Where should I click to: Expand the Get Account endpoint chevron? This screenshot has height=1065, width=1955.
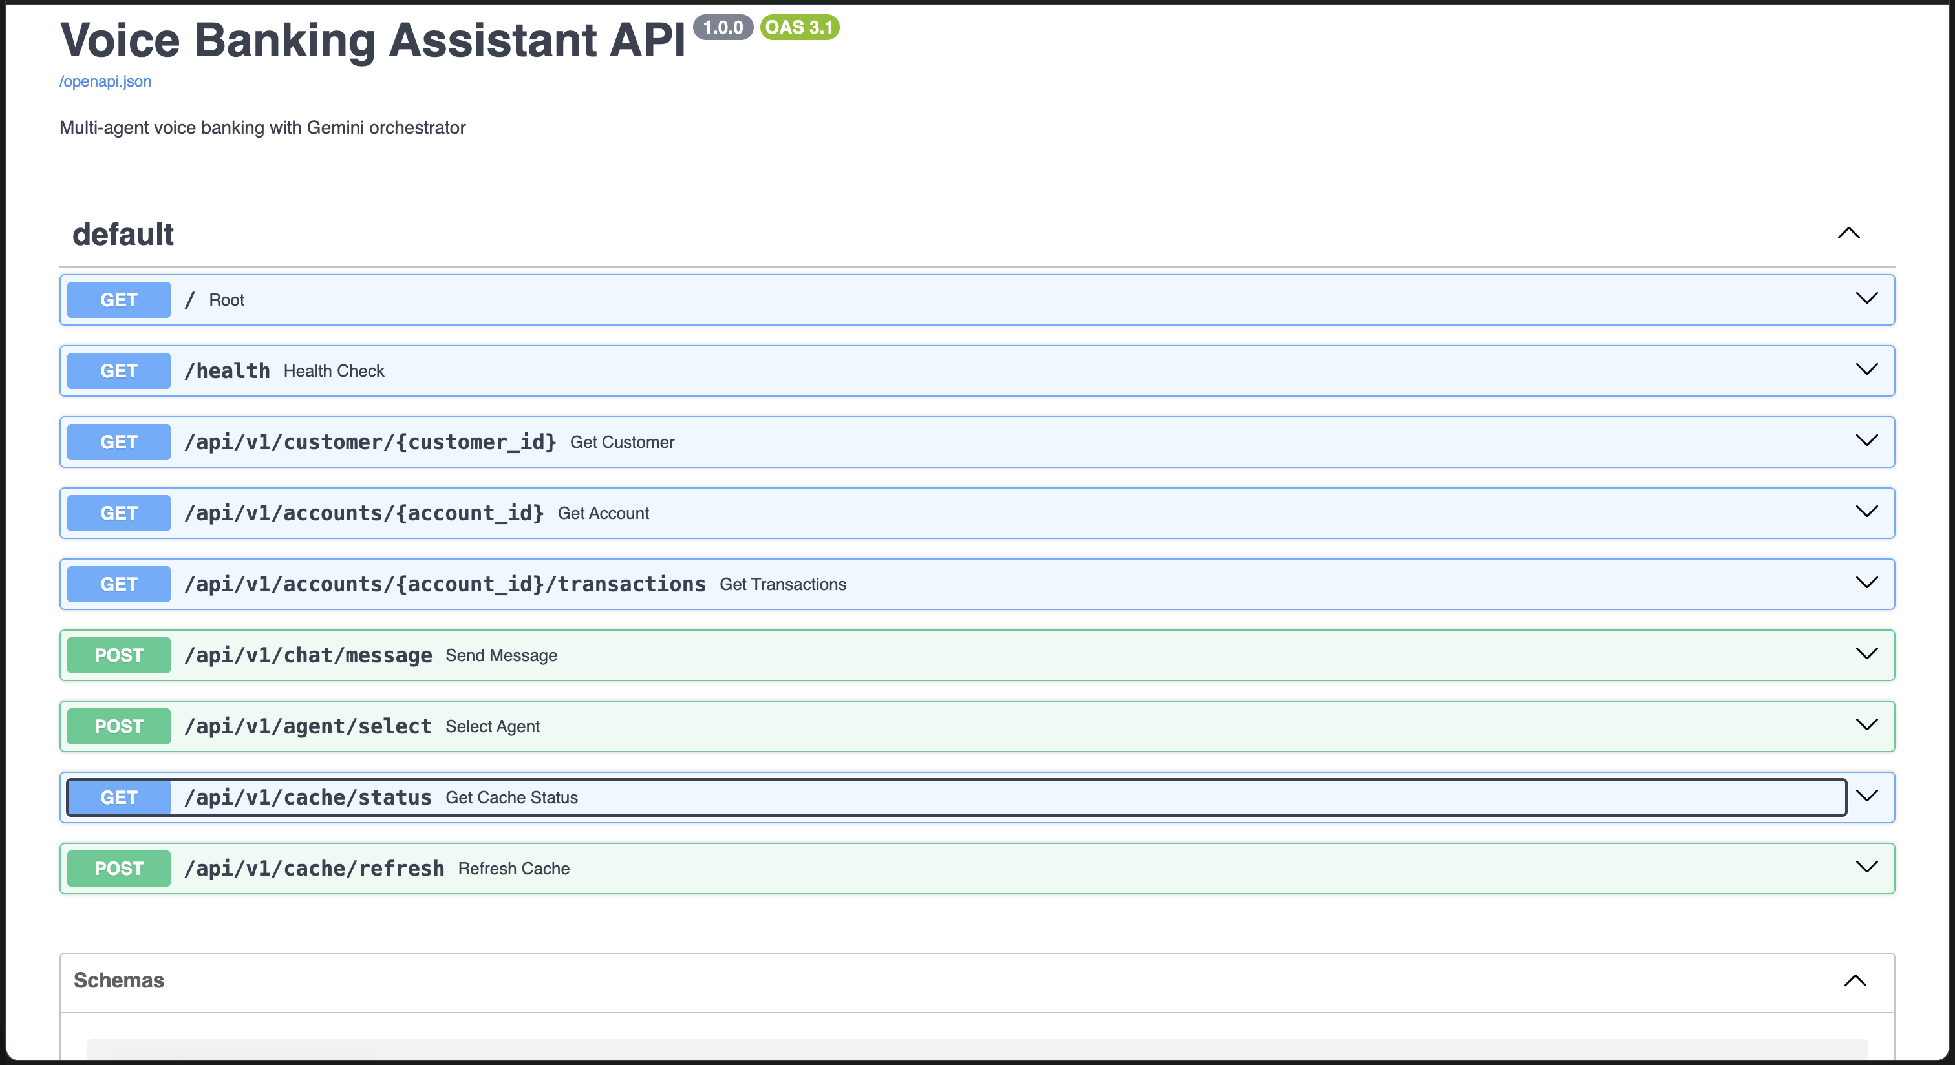pos(1866,512)
